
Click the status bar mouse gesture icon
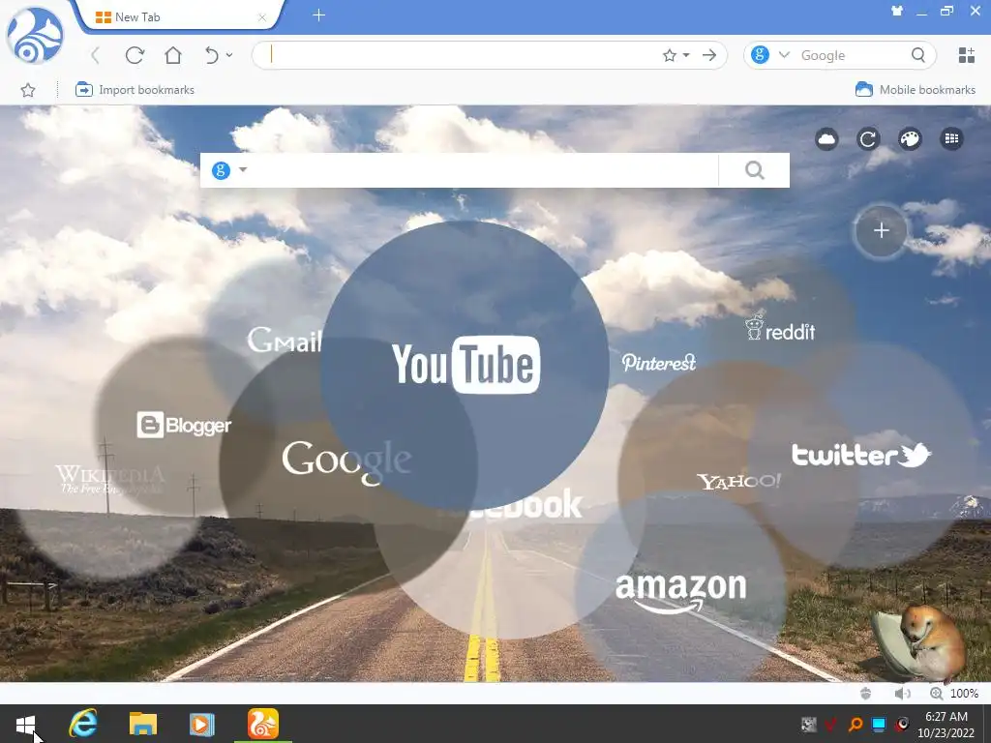coord(866,693)
